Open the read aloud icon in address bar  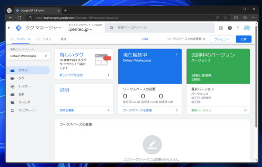point(217,18)
